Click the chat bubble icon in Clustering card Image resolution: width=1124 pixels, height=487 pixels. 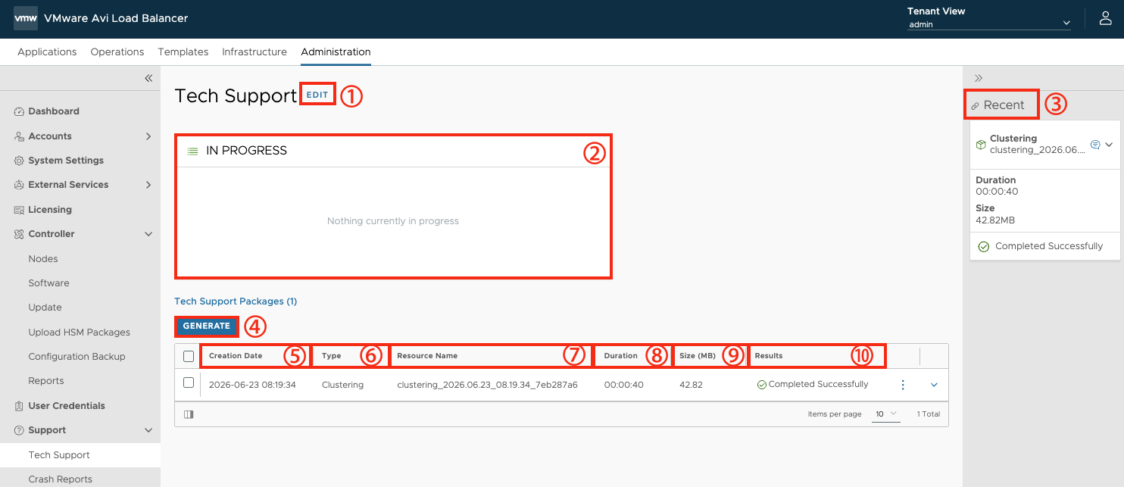point(1094,144)
